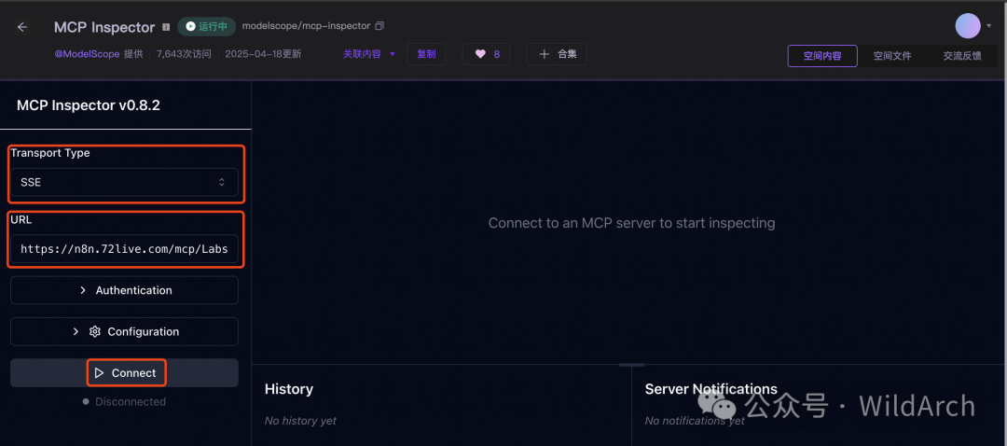Click the 运行中 running status badge
The width and height of the screenshot is (1007, 446).
tap(206, 26)
